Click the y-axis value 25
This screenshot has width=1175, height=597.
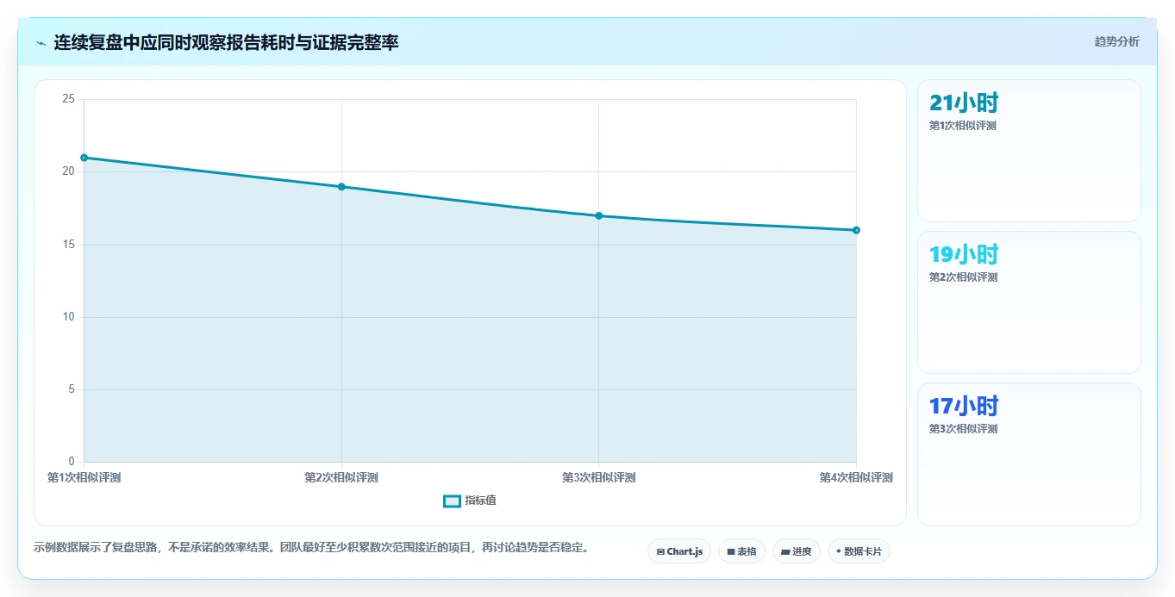68,100
